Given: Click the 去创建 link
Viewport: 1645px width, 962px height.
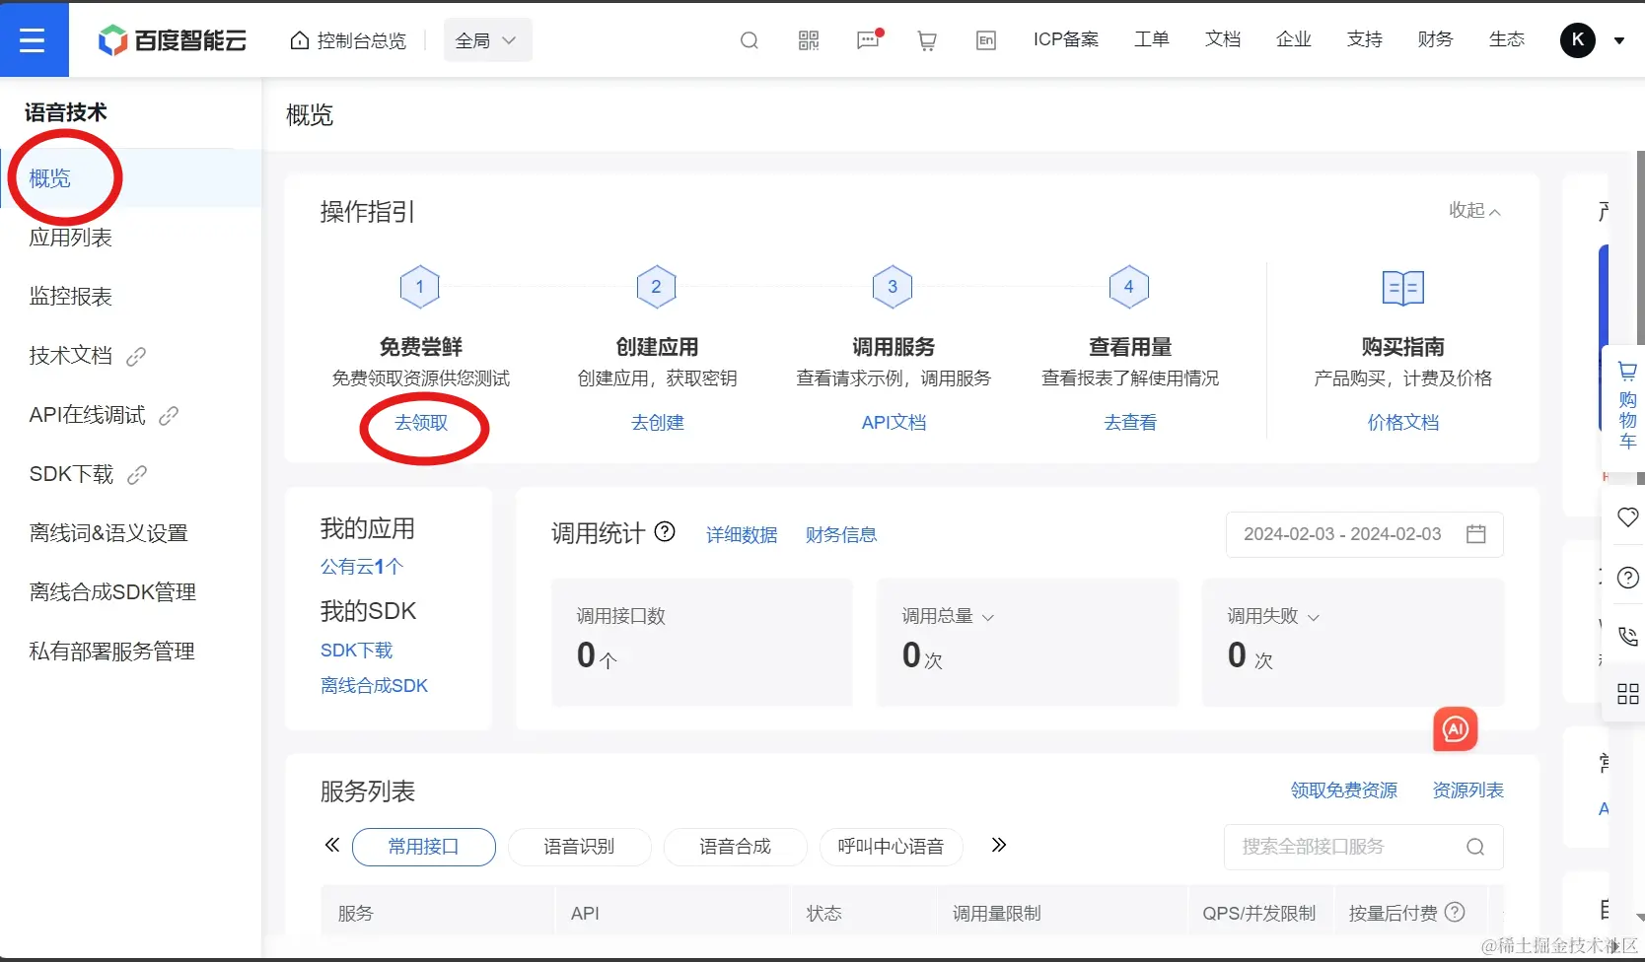Looking at the screenshot, I should pyautogui.click(x=658, y=422).
